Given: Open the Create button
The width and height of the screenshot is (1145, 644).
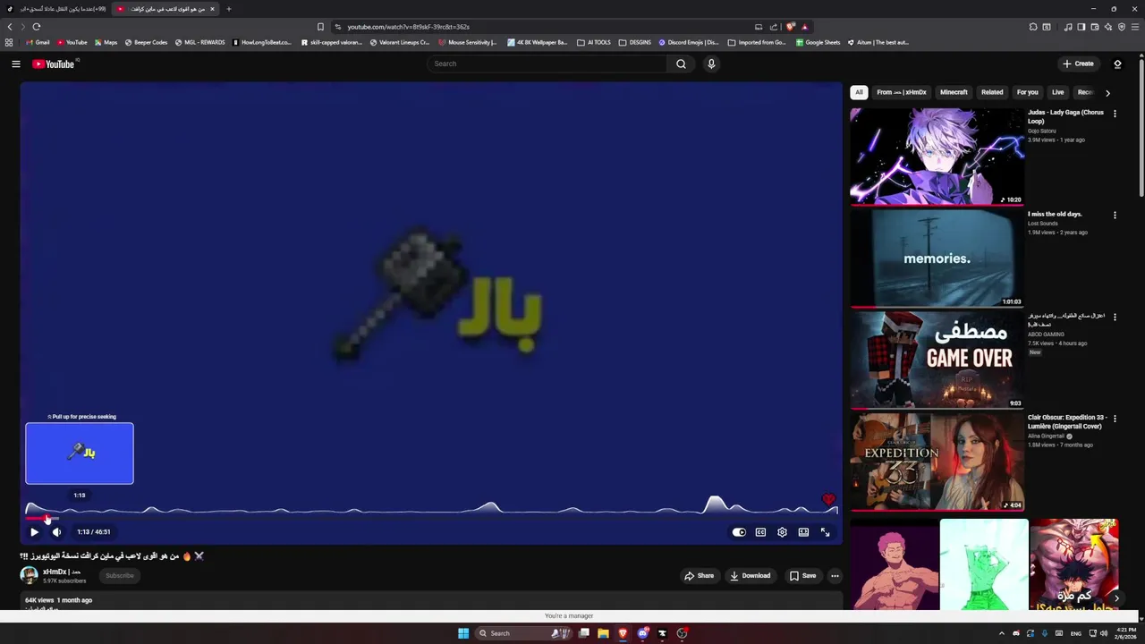Looking at the screenshot, I should tap(1078, 64).
